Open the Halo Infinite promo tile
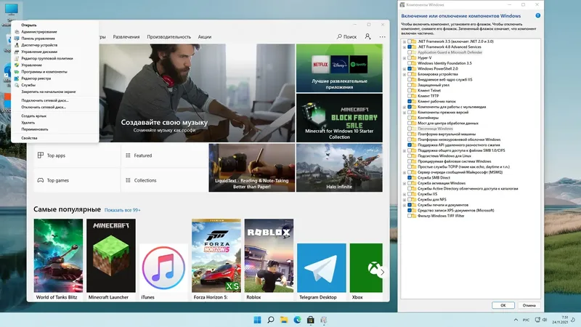This screenshot has width=581, height=327. pyautogui.click(x=339, y=168)
